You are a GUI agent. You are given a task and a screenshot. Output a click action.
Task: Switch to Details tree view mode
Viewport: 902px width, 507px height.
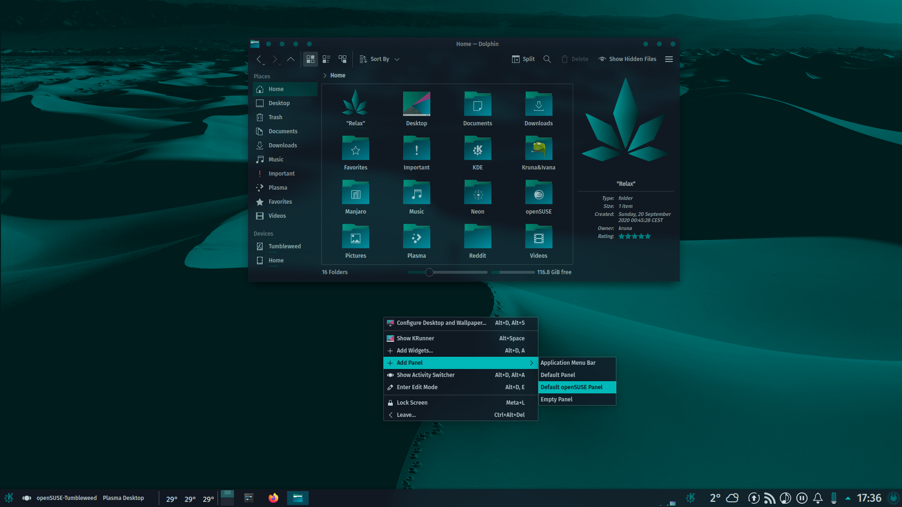pyautogui.click(x=342, y=59)
